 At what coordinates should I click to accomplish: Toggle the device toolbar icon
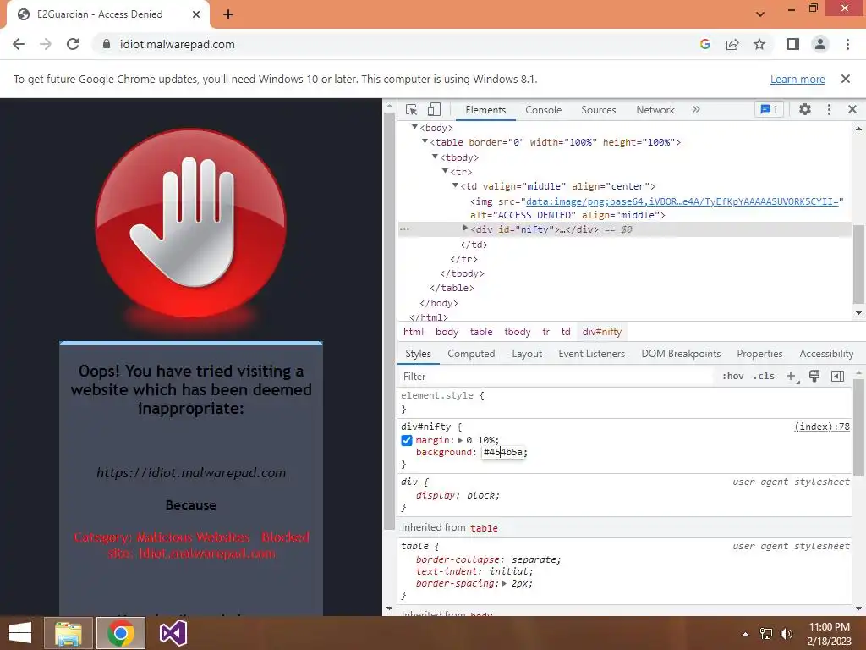point(434,109)
